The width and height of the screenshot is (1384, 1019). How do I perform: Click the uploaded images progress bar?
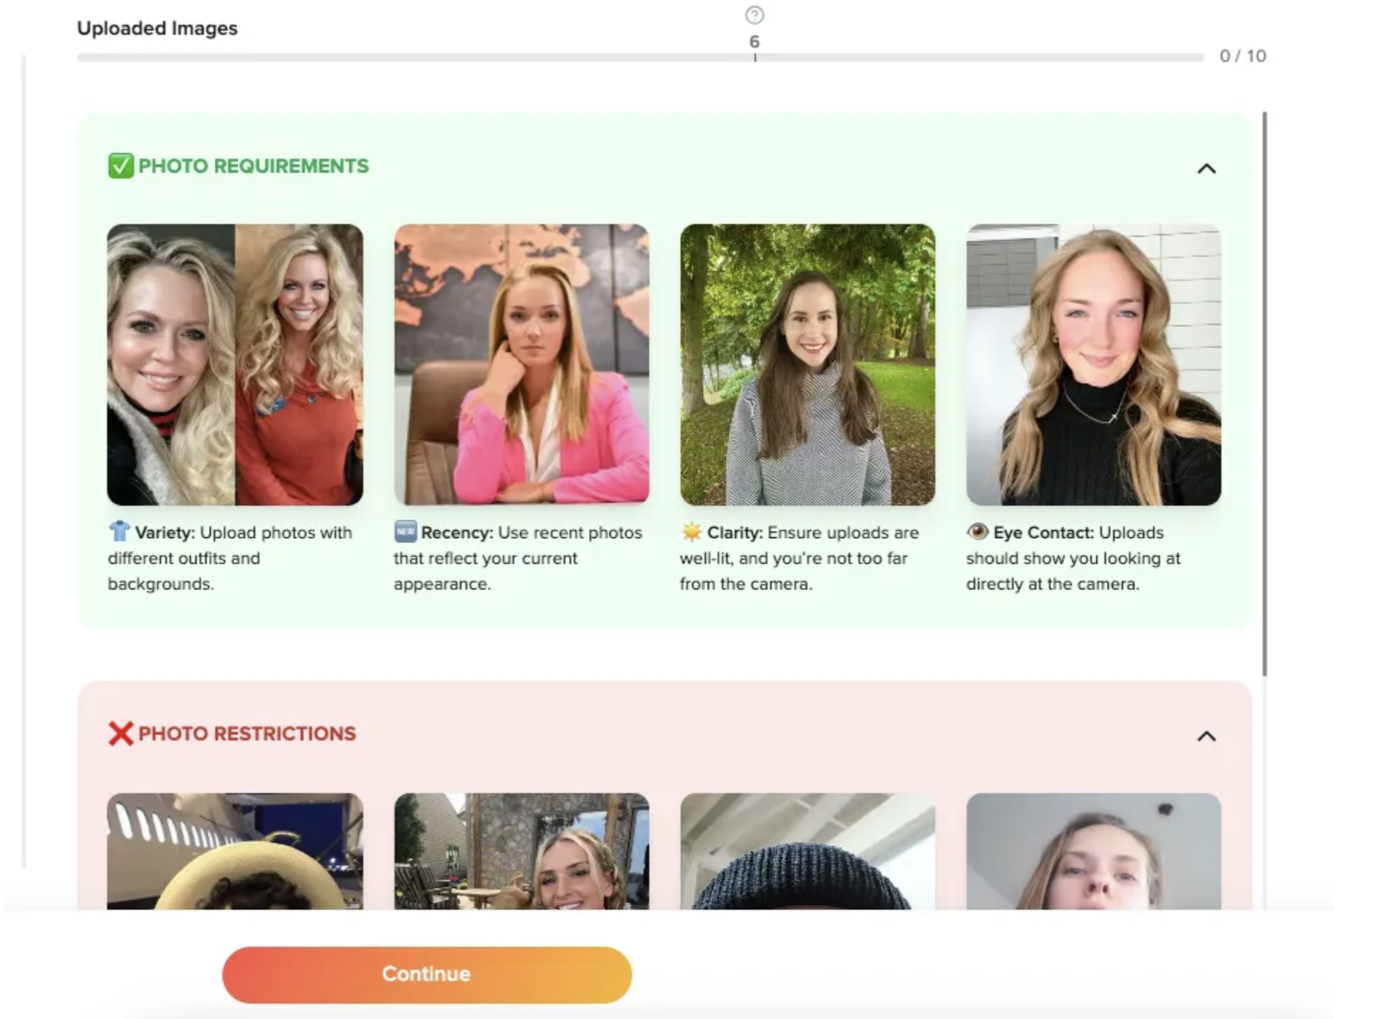click(640, 57)
